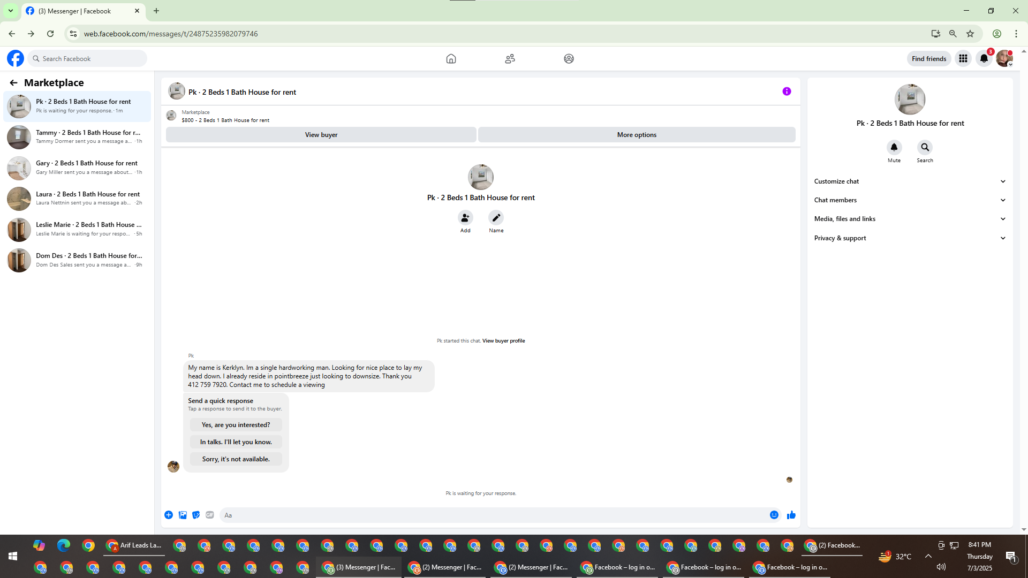Click the View buyer profile link
Viewport: 1028px width, 578px height.
click(503, 341)
